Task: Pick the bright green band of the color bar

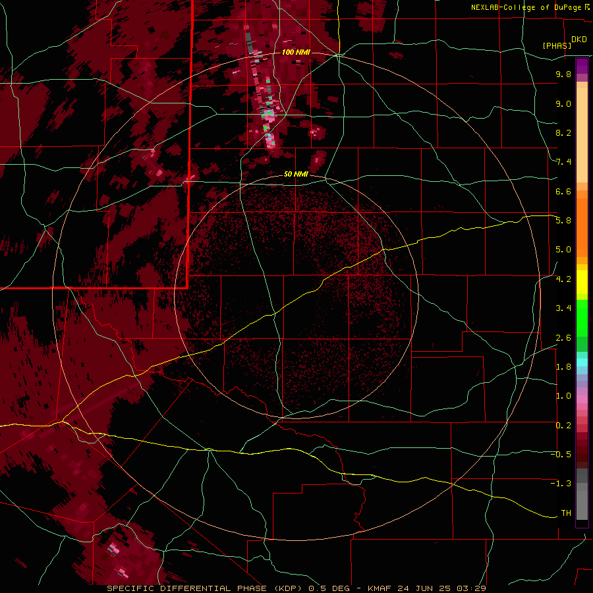Action: [582, 318]
